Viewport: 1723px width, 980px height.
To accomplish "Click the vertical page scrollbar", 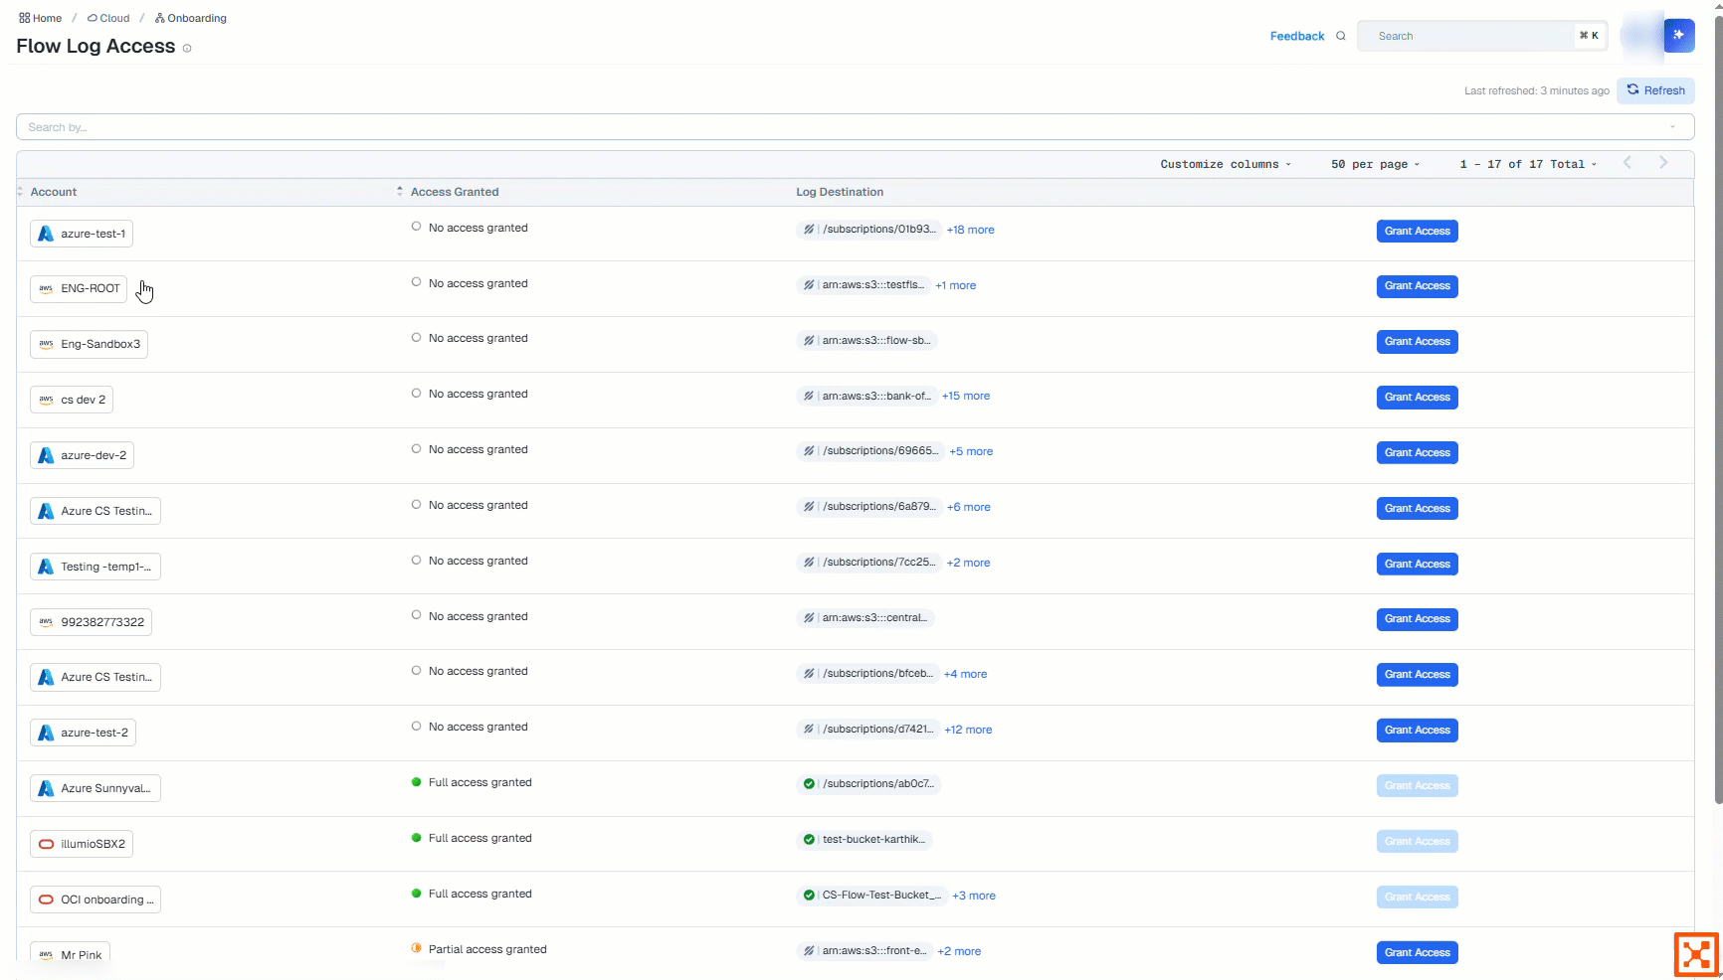I will click(1718, 408).
